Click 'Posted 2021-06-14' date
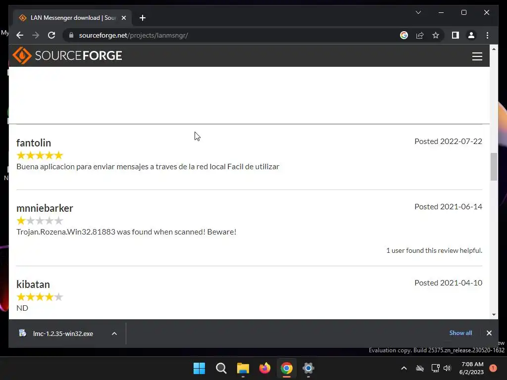Screen dimensions: 507x380 pos(448,206)
